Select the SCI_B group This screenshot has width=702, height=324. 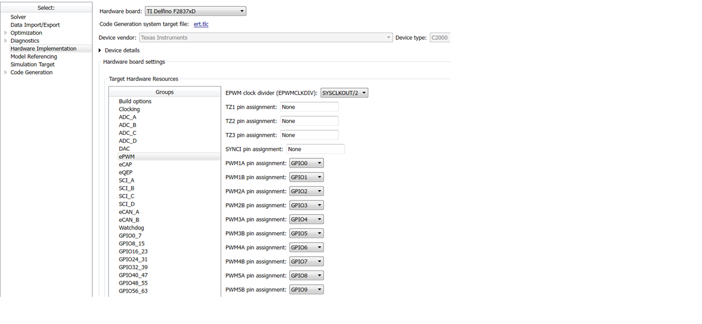click(x=127, y=188)
